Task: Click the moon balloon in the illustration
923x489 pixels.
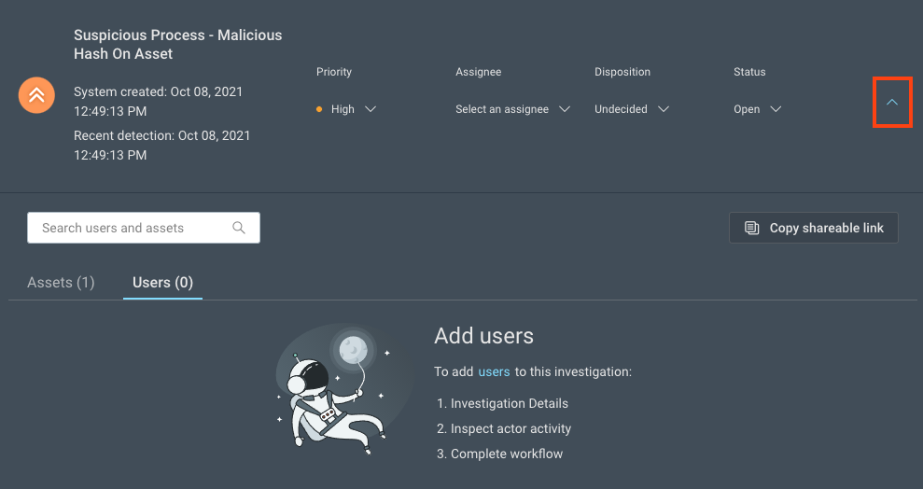Action: point(353,350)
